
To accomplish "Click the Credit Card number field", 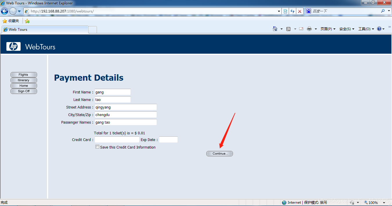I will coord(117,140).
